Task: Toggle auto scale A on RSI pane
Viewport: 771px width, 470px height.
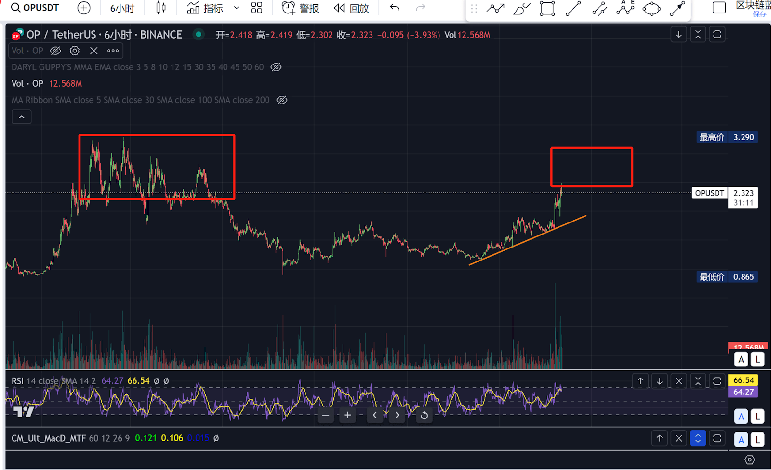Action: [x=741, y=416]
